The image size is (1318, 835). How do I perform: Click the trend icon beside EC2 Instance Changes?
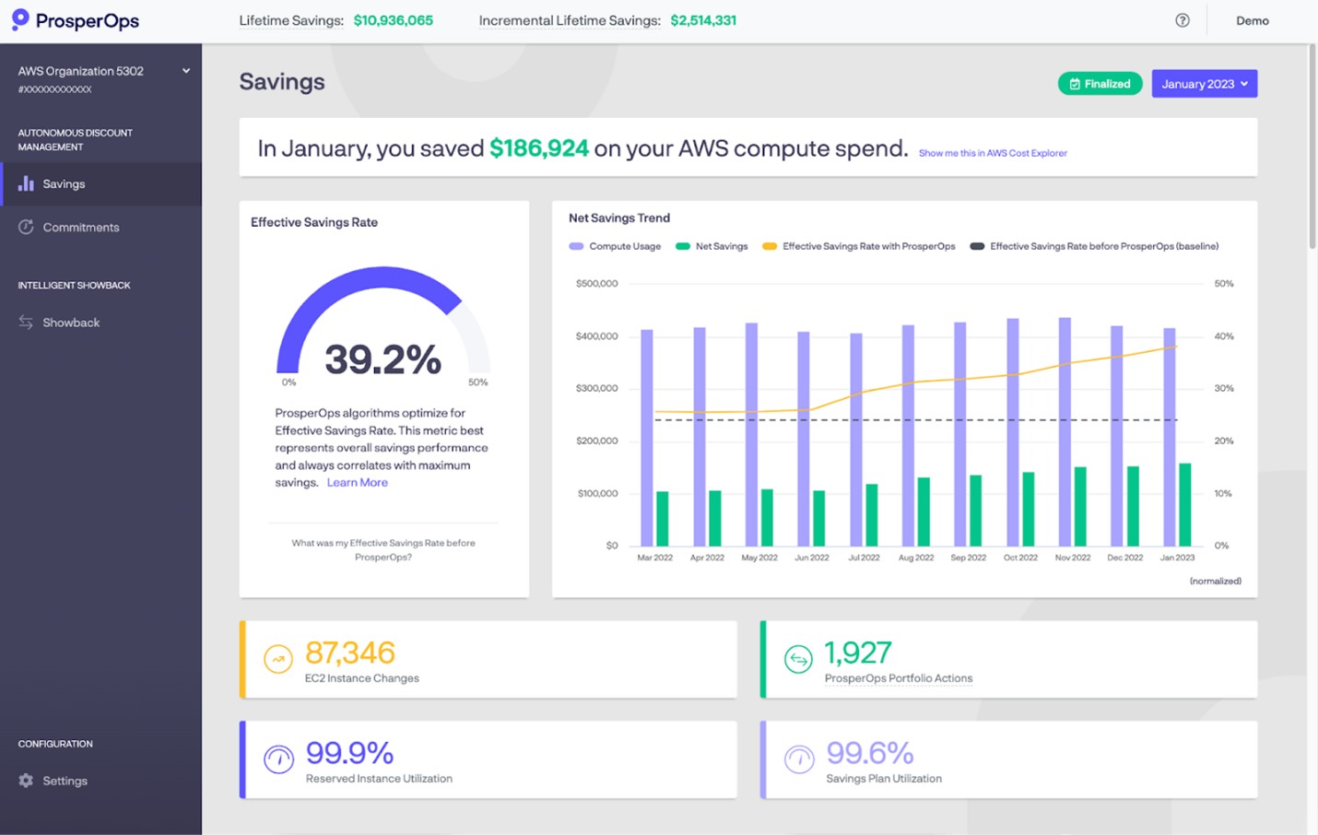click(278, 660)
